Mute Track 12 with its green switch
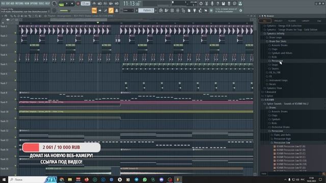326x183 pixels. (x=15, y=137)
